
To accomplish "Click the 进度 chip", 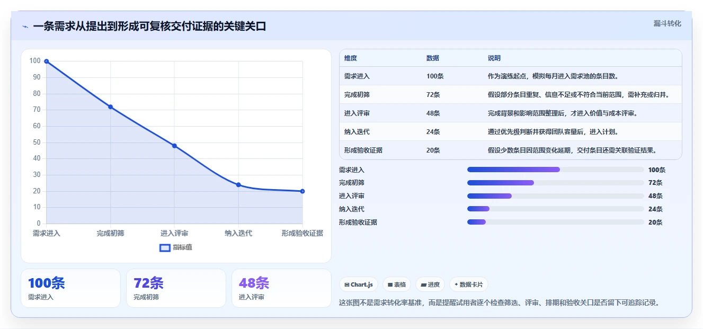I will [430, 284].
